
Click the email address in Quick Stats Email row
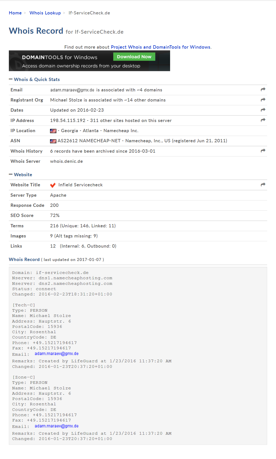point(72,90)
